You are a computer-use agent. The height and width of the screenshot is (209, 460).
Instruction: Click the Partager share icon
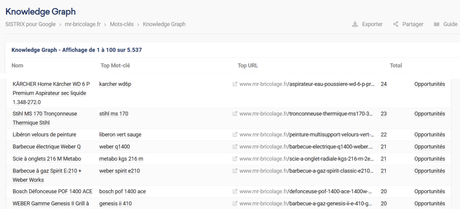coord(396,24)
